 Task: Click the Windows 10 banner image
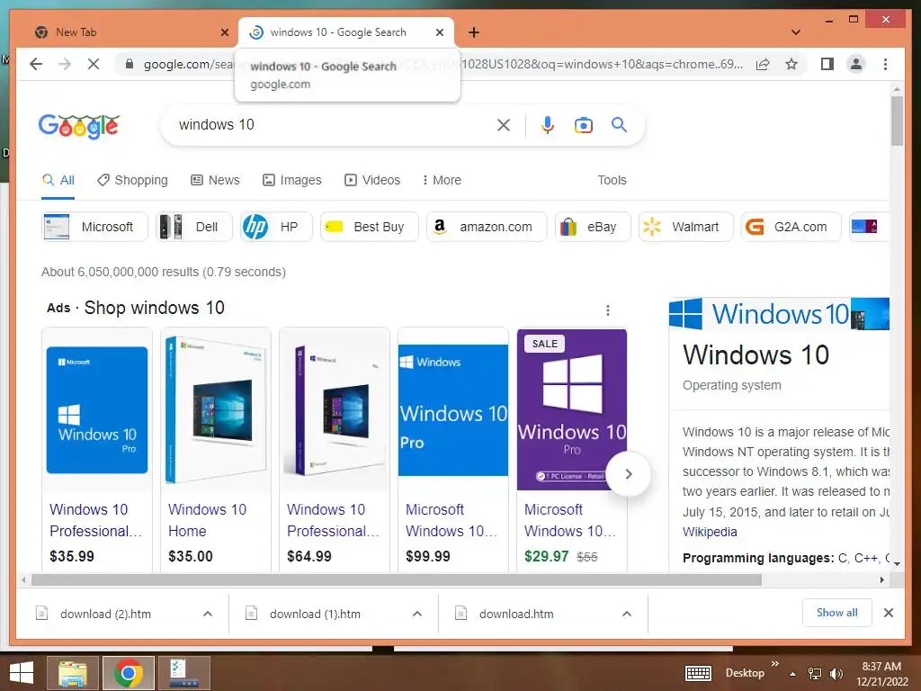779,314
